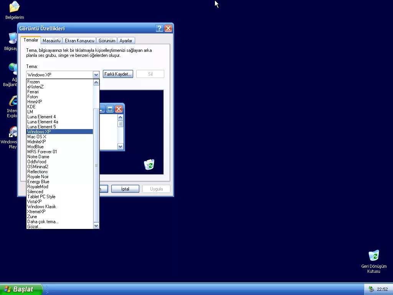
Task: Select the Temalar tab
Action: [31, 40]
